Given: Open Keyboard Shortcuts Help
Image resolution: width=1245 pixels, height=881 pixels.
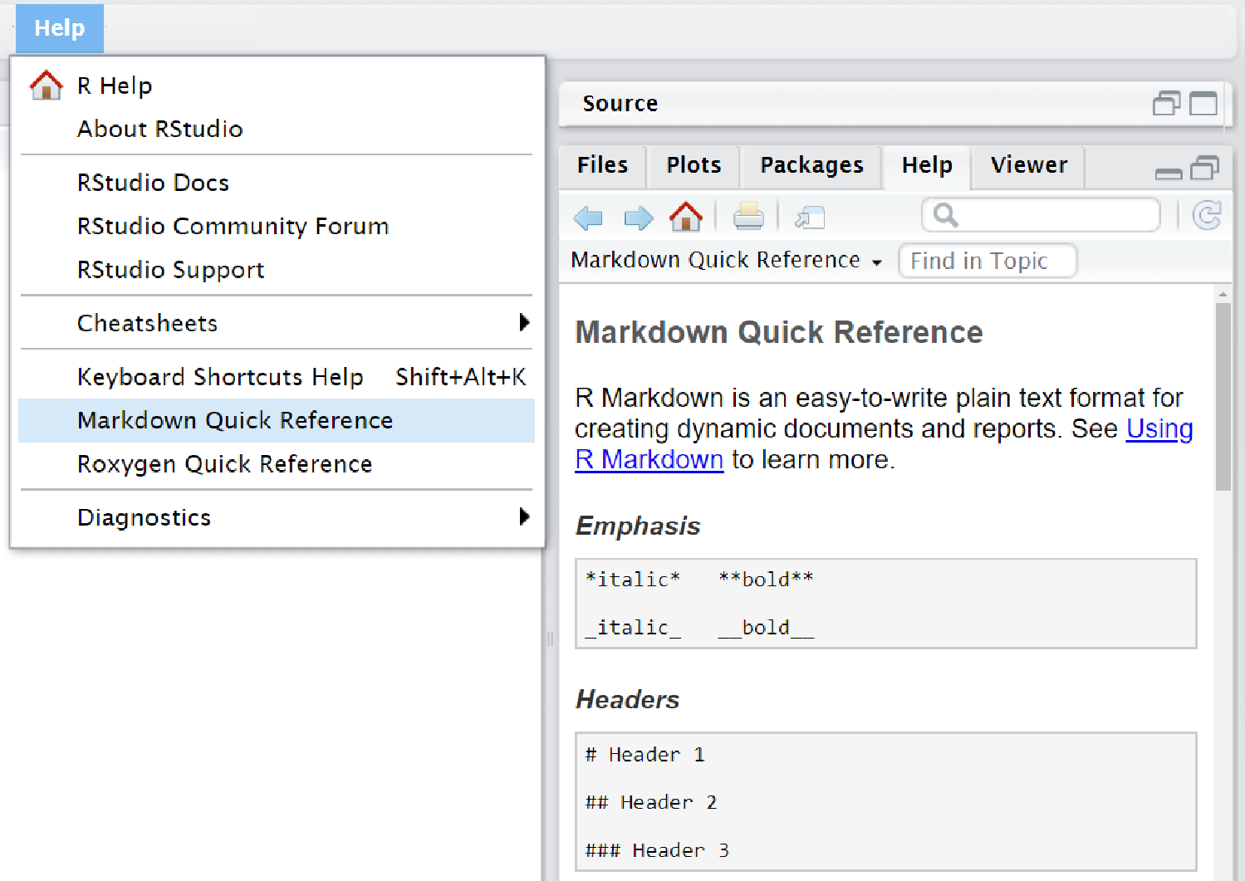Looking at the screenshot, I should click(x=277, y=377).
